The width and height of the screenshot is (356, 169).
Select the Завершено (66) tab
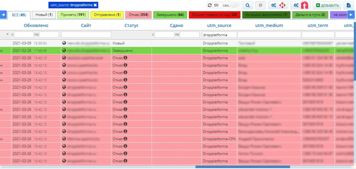[170, 15]
